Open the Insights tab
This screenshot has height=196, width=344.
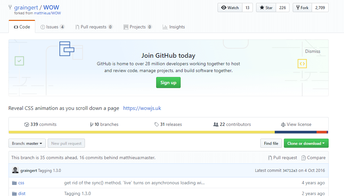[x=174, y=27]
